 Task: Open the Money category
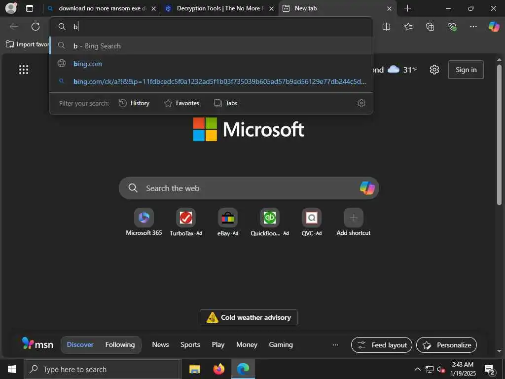point(247,344)
